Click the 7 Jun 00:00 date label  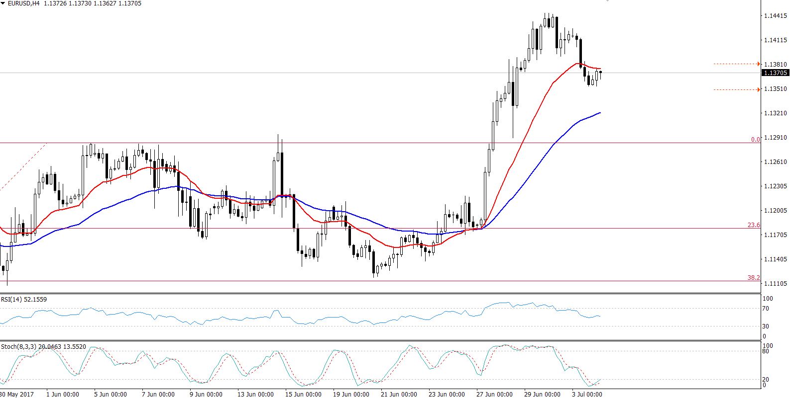click(158, 395)
